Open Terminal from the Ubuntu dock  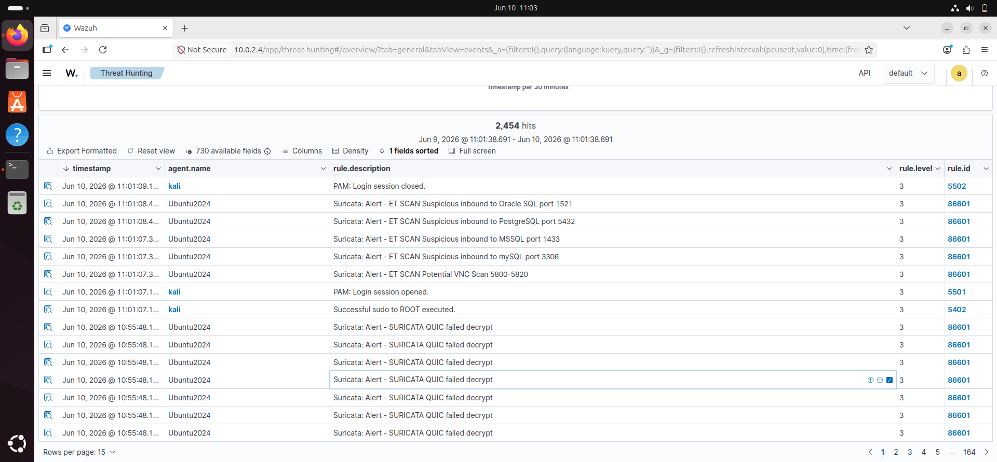coord(17,169)
